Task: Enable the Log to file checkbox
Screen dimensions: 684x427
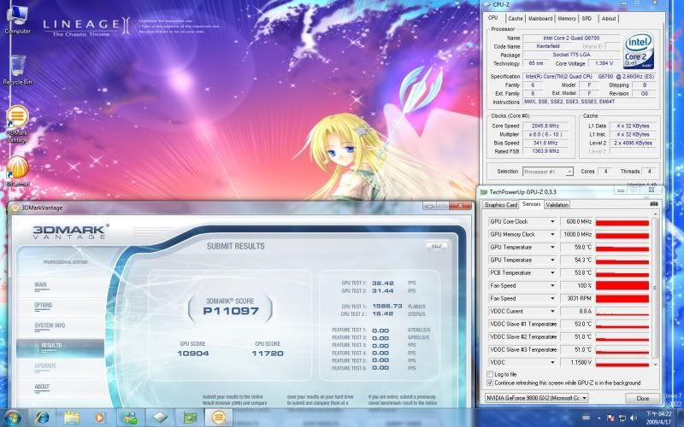Action: [489, 374]
